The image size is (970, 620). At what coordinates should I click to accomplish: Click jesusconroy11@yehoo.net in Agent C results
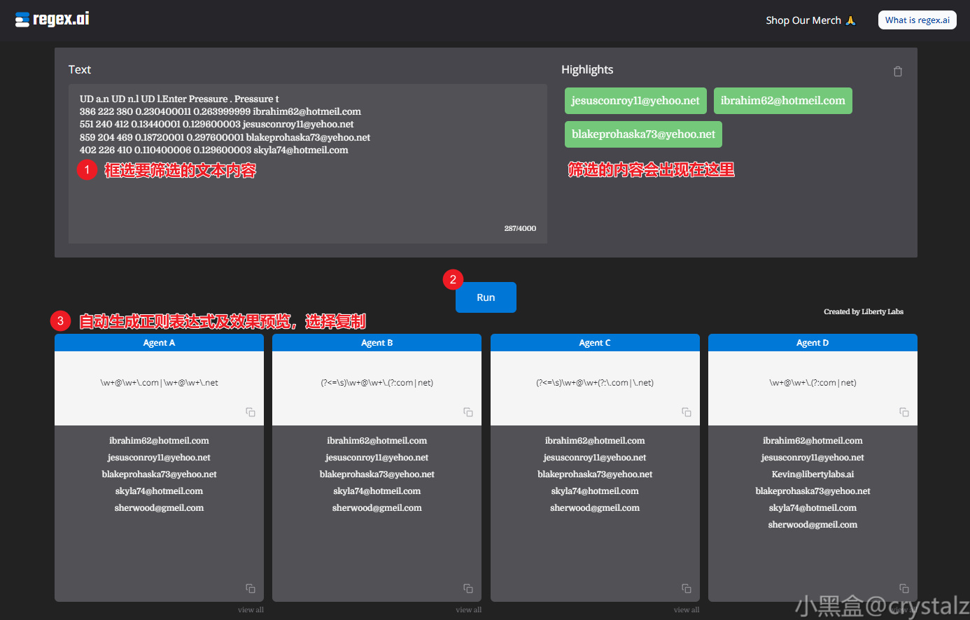coord(595,458)
